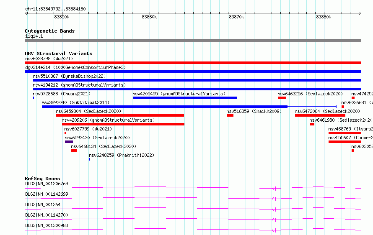The height and width of the screenshot is (235, 373).
Task: Click exon marker on DLG2 NM_001364 track
Action: [x=275, y=209]
